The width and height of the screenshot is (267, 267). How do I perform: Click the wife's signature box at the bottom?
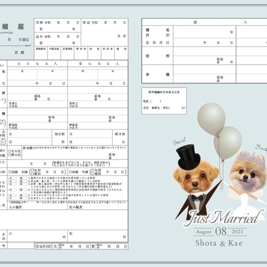coord(98,235)
